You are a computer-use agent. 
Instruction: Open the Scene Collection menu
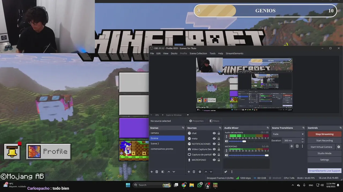[x=198, y=53]
